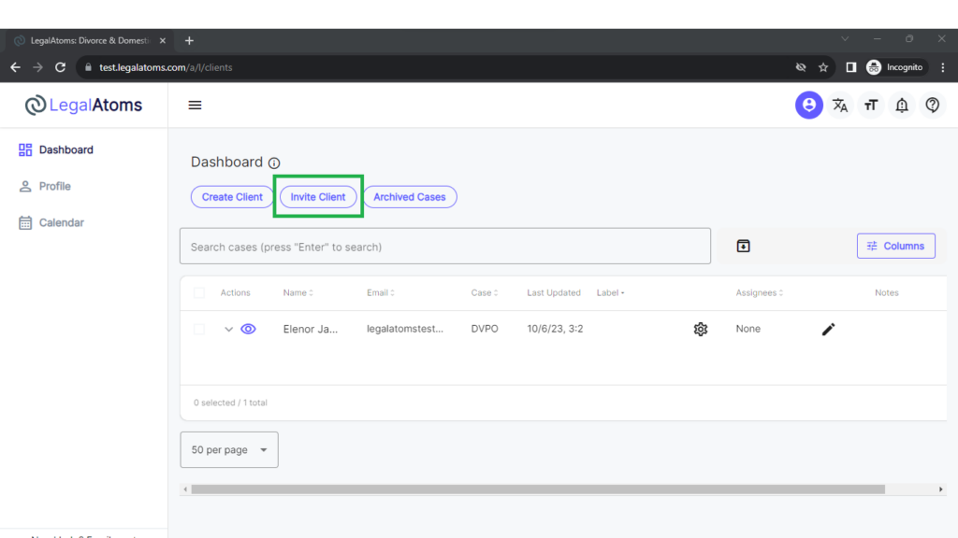Sort by Assignees column header
This screenshot has height=538, width=958.
[760, 292]
